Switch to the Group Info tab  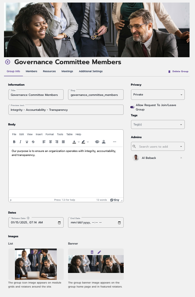[13, 71]
